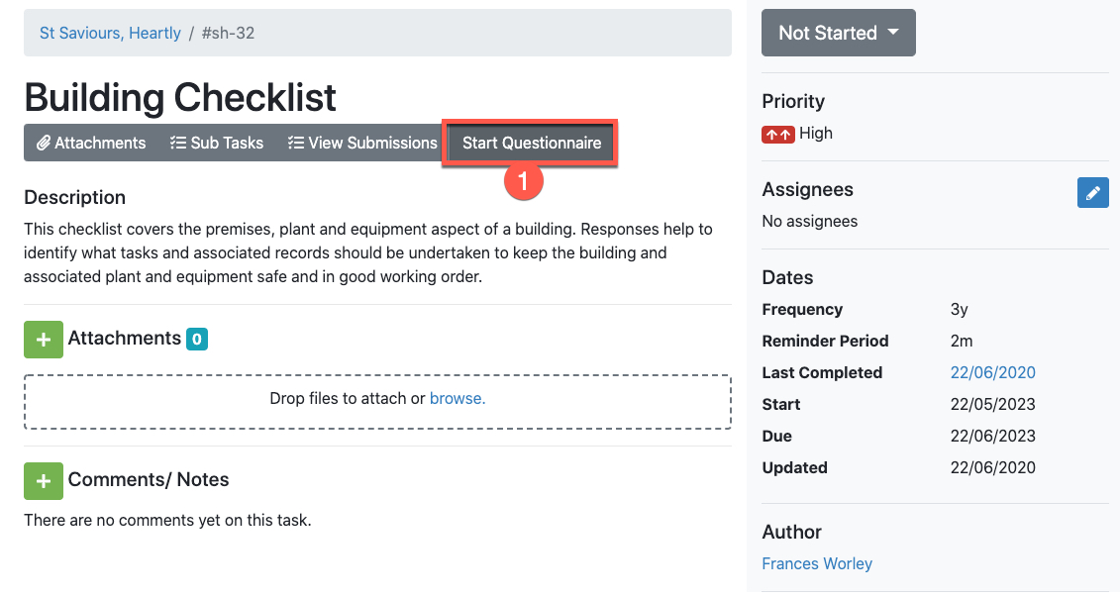
Task: Open the St Saviours, Heartly breadcrumb link
Action: 110,33
